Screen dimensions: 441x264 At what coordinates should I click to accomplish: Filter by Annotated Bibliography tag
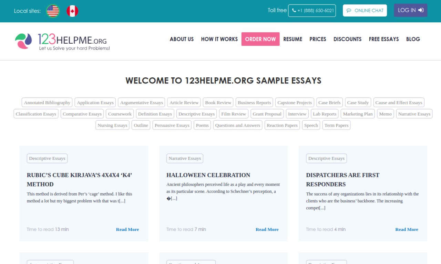click(x=47, y=102)
